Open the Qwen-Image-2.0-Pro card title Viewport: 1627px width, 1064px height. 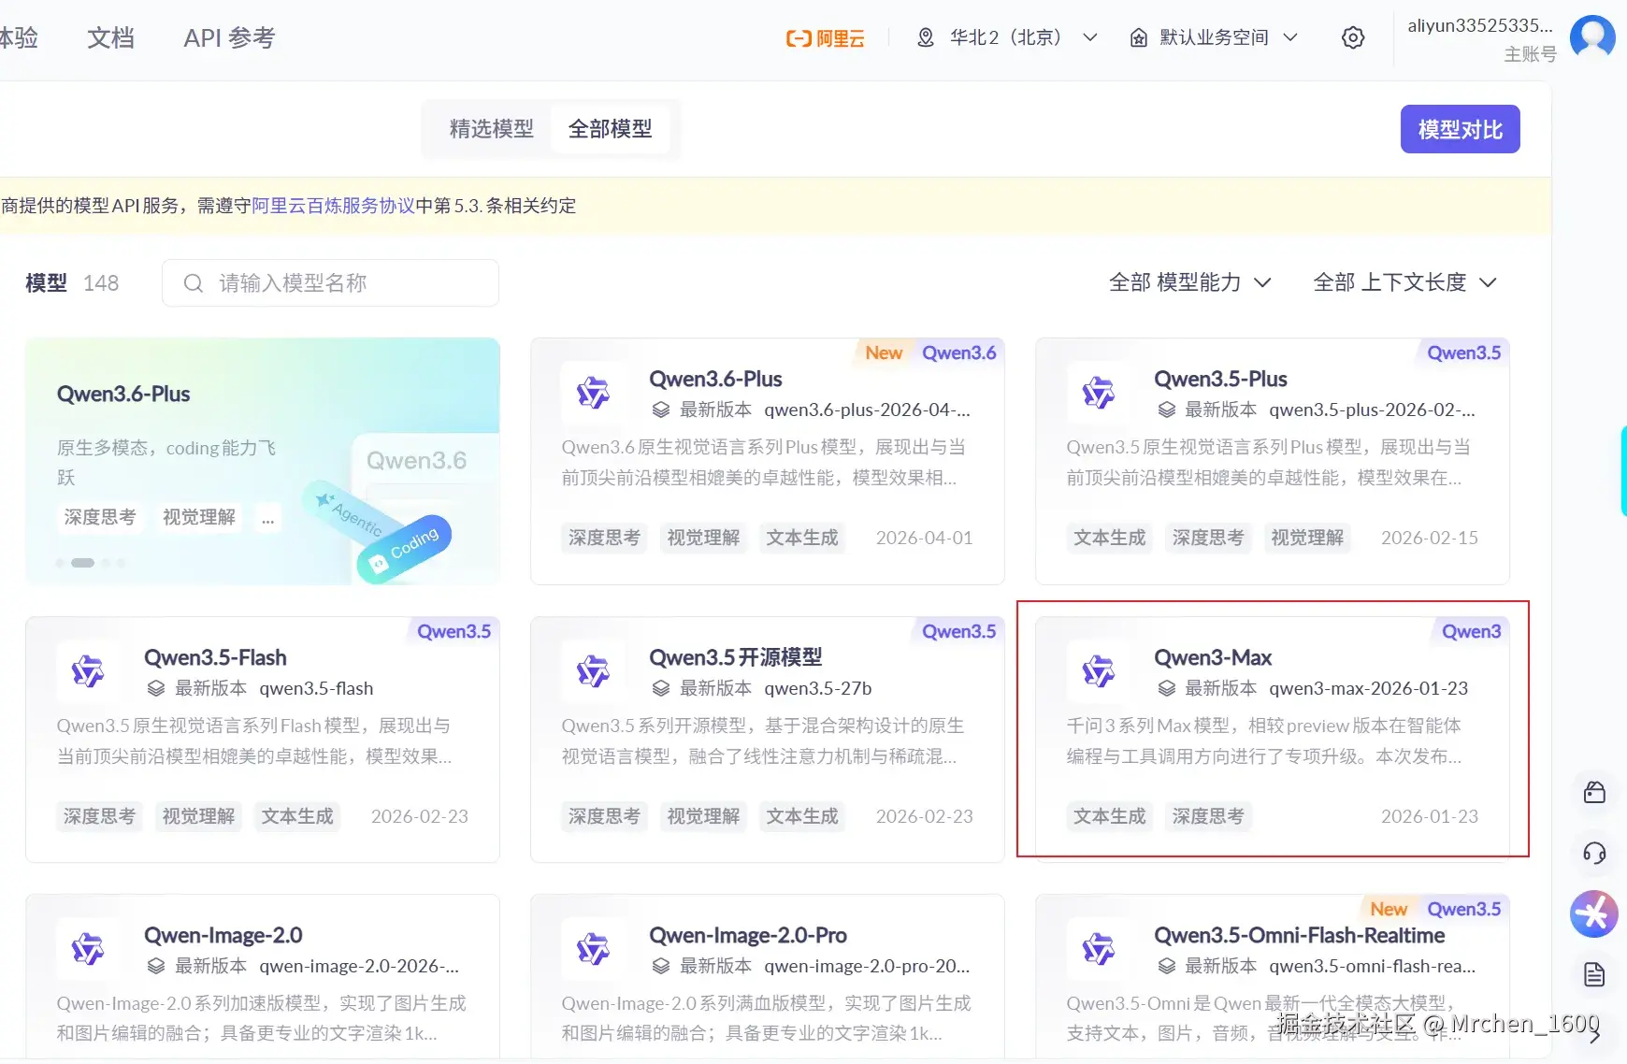pos(748,935)
